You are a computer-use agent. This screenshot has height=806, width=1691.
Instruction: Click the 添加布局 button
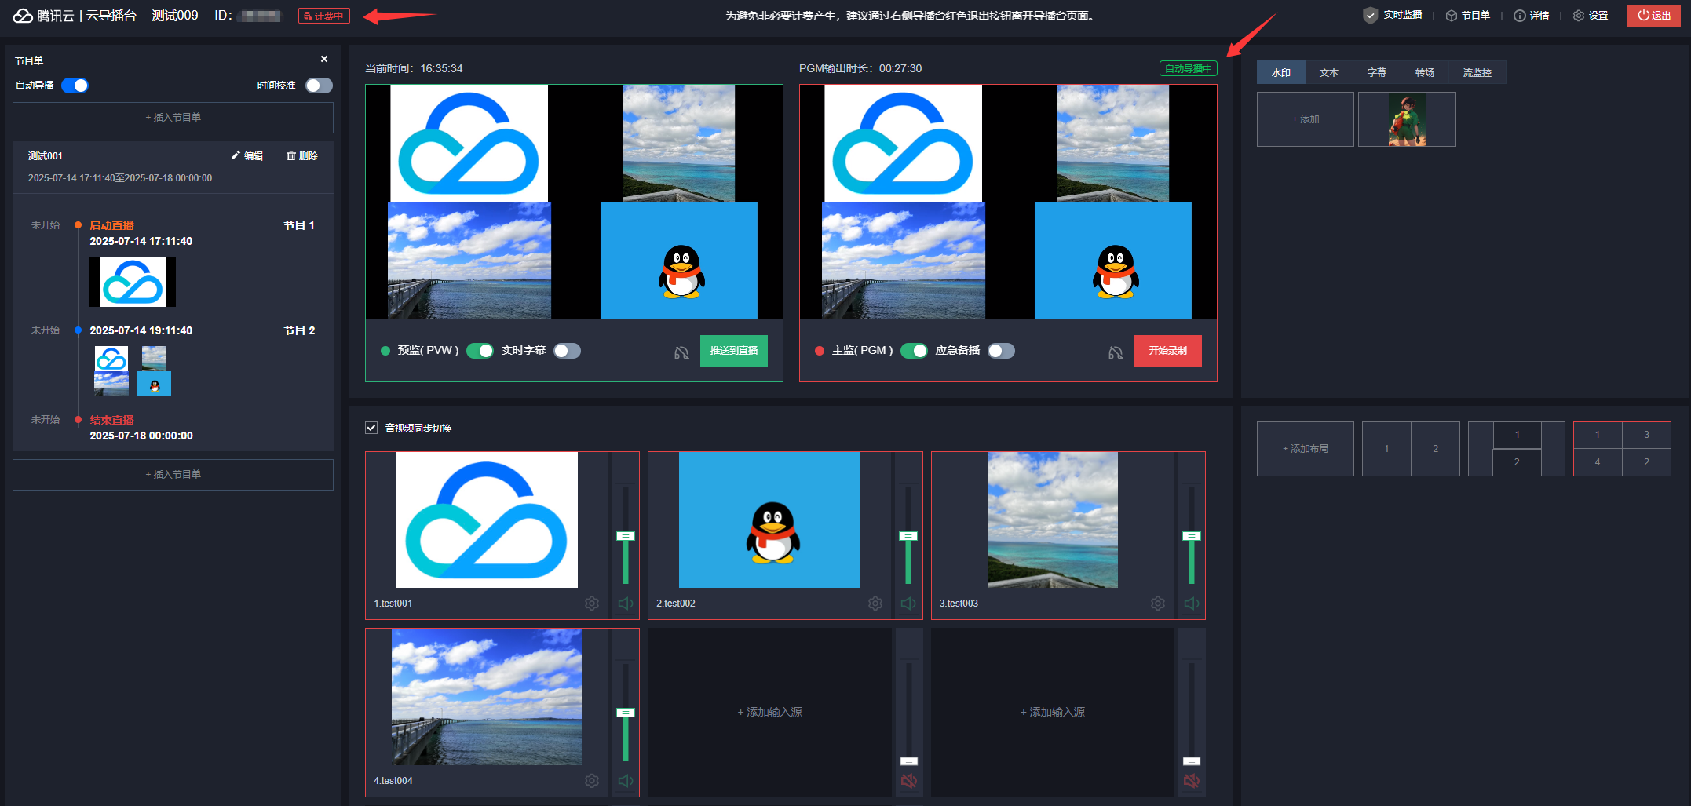(1306, 449)
